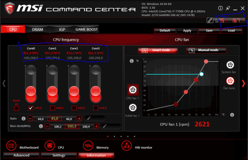
Task: Uncheck the x45,0 Core0 checkbox
Action: pyautogui.click(x=31, y=108)
